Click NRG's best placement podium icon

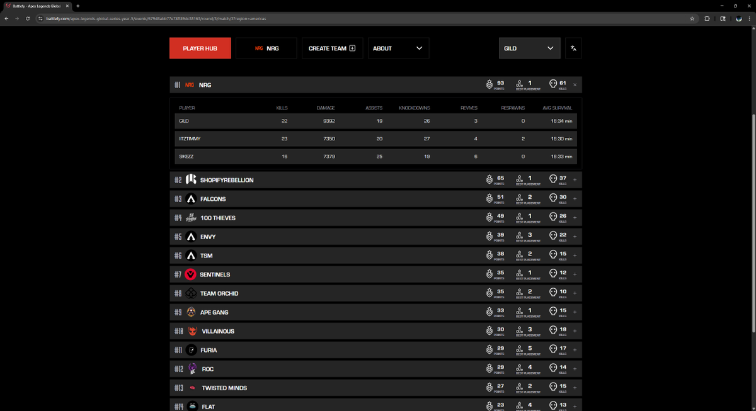[x=520, y=83]
